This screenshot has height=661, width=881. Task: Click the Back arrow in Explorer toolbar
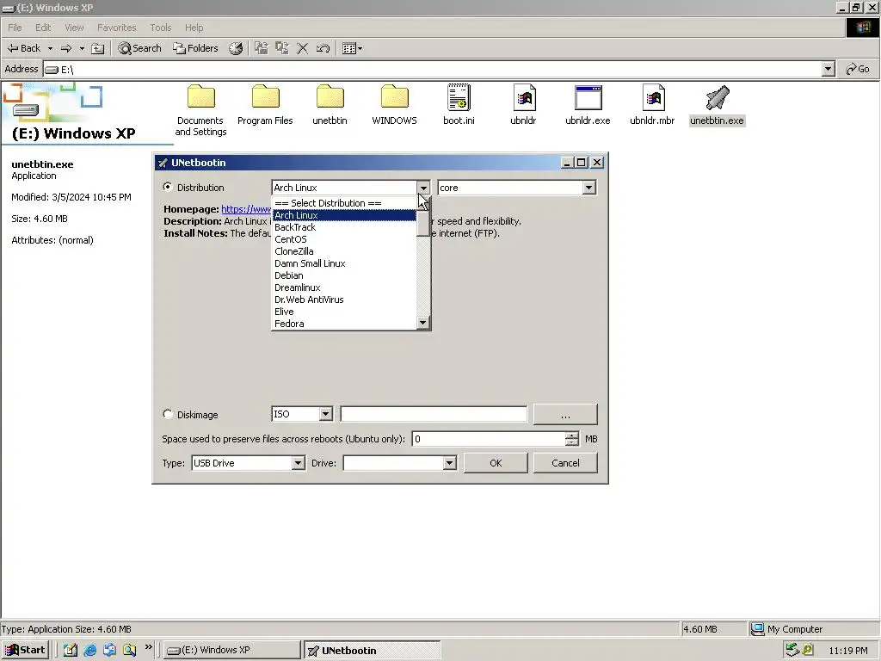(23, 48)
